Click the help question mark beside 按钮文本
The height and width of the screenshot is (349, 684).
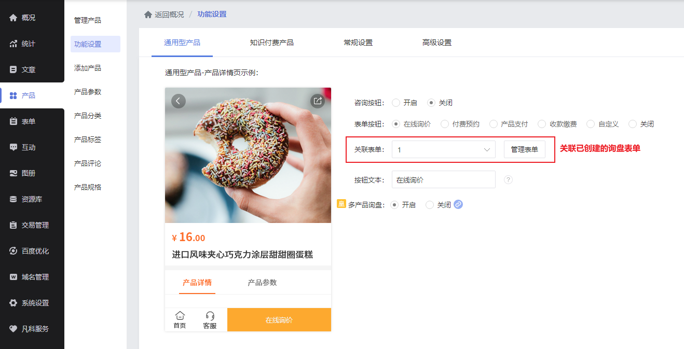coord(509,180)
